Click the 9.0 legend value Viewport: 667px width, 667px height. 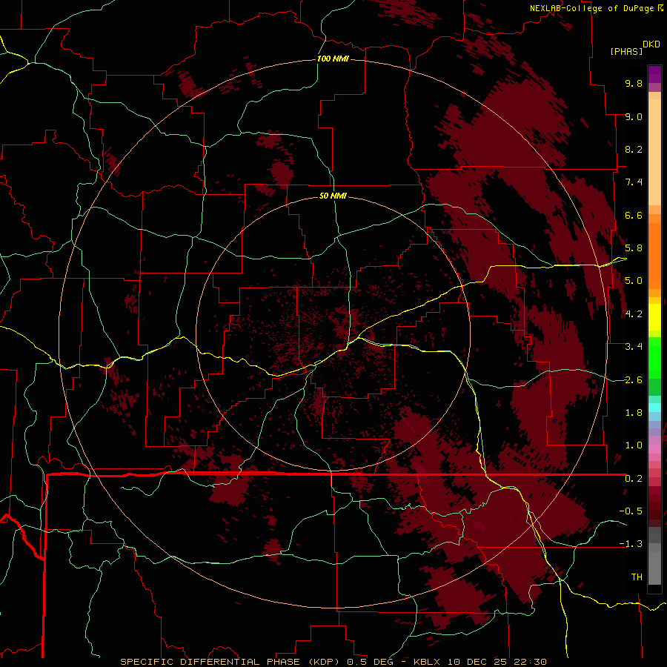pyautogui.click(x=634, y=116)
